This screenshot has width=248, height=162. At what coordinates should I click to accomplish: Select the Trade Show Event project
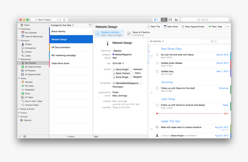(71, 63)
